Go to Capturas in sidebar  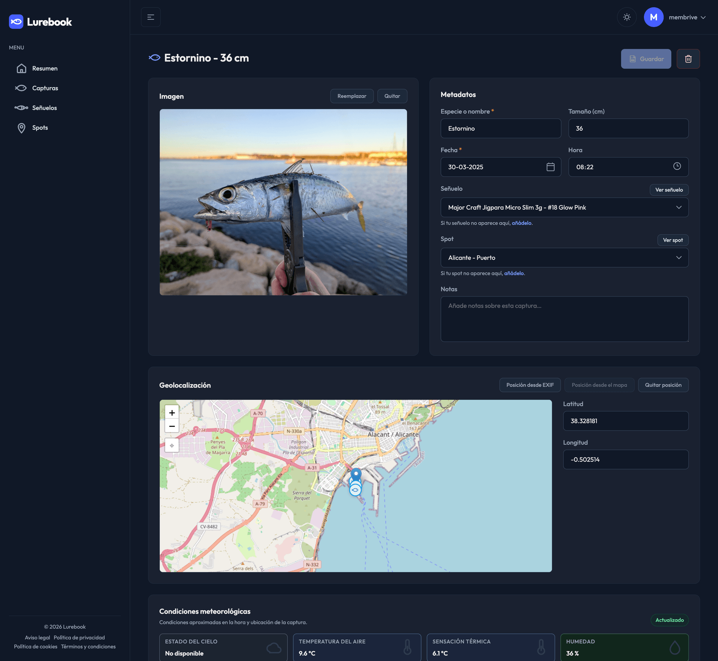click(x=45, y=88)
